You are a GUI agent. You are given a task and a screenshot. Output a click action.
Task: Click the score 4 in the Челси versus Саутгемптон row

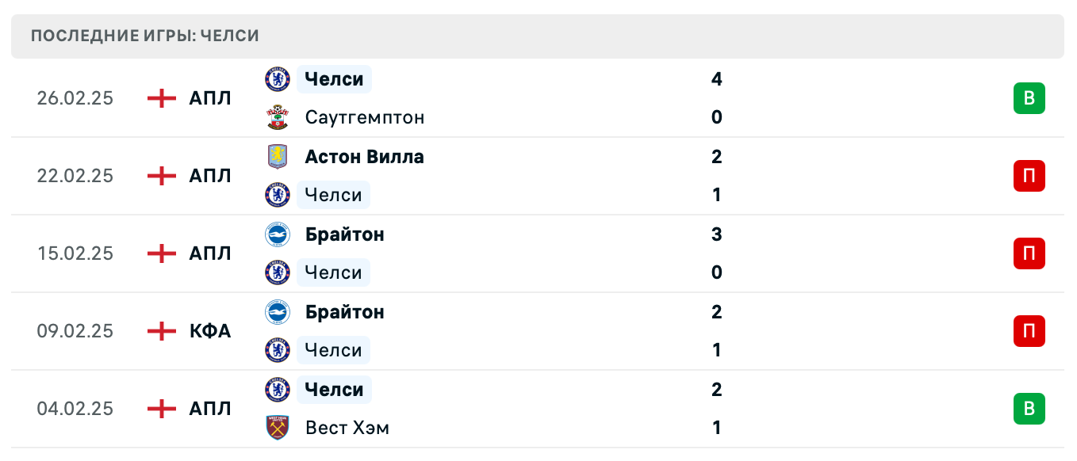[716, 79]
